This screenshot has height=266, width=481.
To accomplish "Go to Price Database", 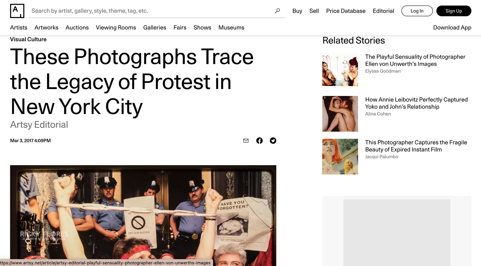I will point(346,11).
